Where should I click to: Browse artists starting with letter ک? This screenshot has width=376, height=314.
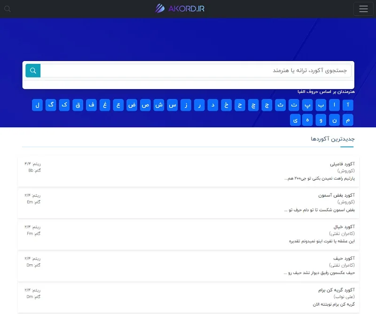point(64,105)
